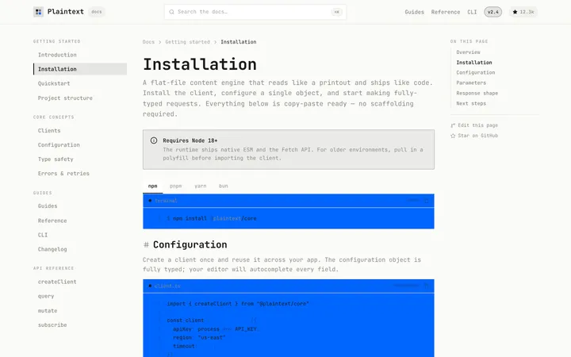Switch to the npm tab
Viewport: 571px width, 357px height.
coord(152,186)
